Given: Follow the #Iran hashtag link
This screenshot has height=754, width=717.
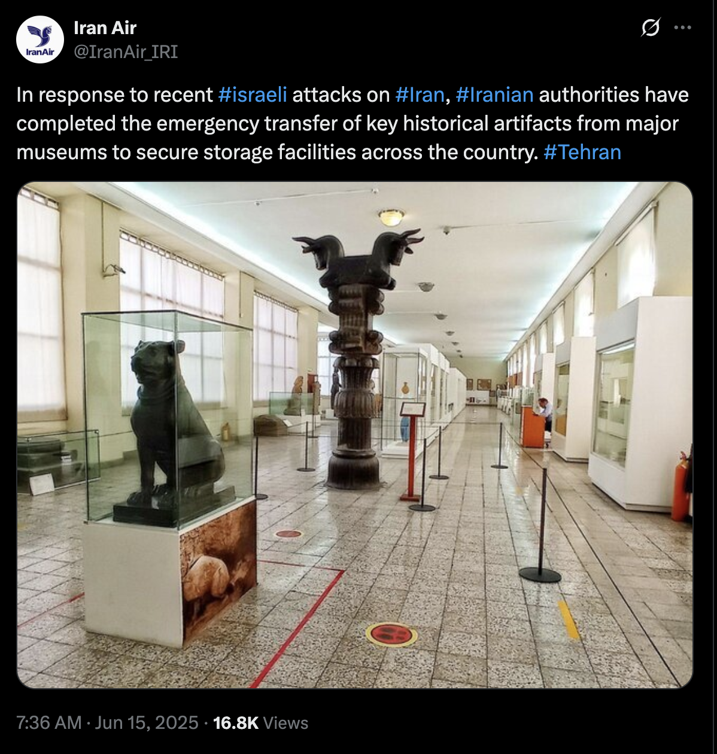Looking at the screenshot, I should (x=420, y=95).
